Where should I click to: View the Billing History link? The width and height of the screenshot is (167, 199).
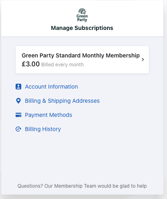[43, 129]
